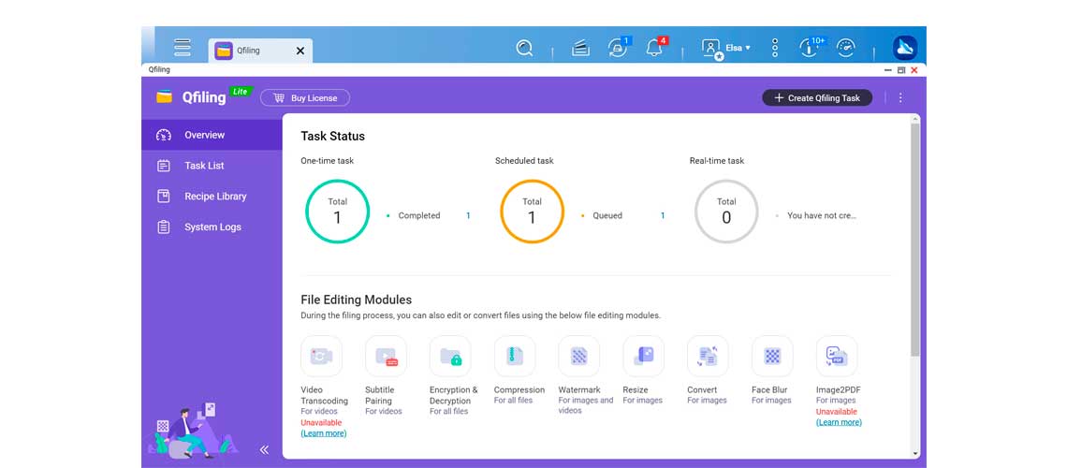Select the Subtitle Pairing module icon
Image resolution: width=1067 pixels, height=468 pixels.
point(386,357)
